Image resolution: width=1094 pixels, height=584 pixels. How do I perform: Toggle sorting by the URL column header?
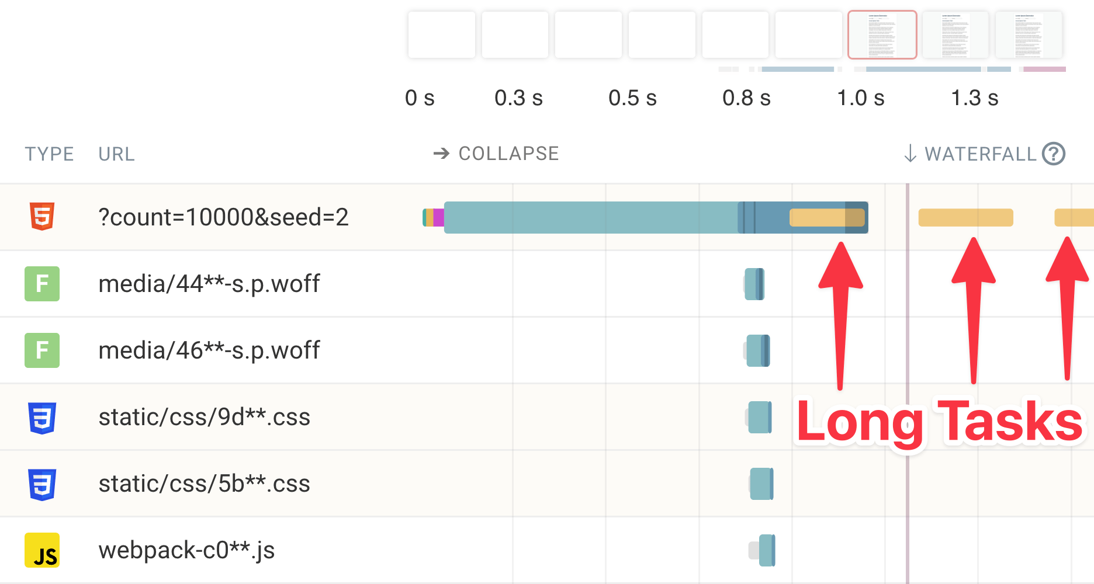tap(116, 154)
